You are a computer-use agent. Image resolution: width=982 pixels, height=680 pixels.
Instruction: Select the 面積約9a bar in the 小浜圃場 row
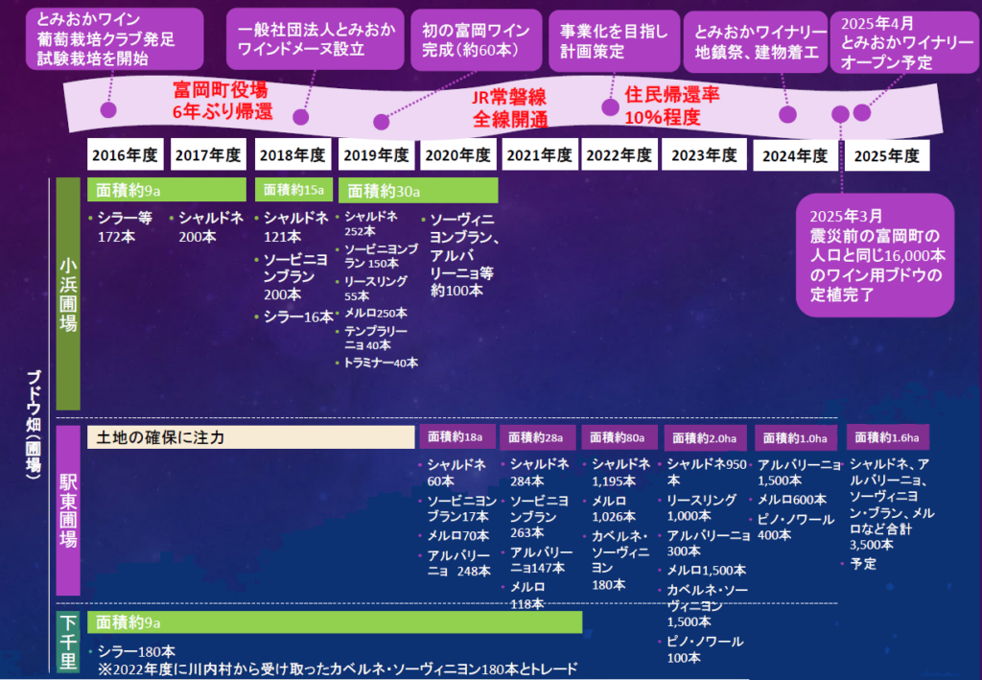coord(167,190)
